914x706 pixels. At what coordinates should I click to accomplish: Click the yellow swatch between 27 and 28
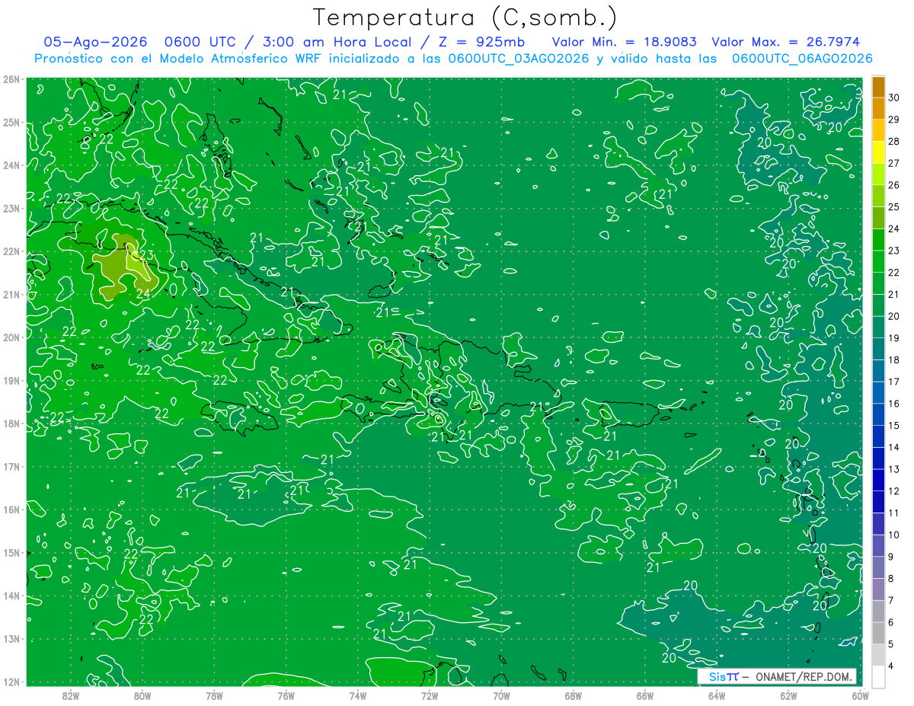[878, 152]
